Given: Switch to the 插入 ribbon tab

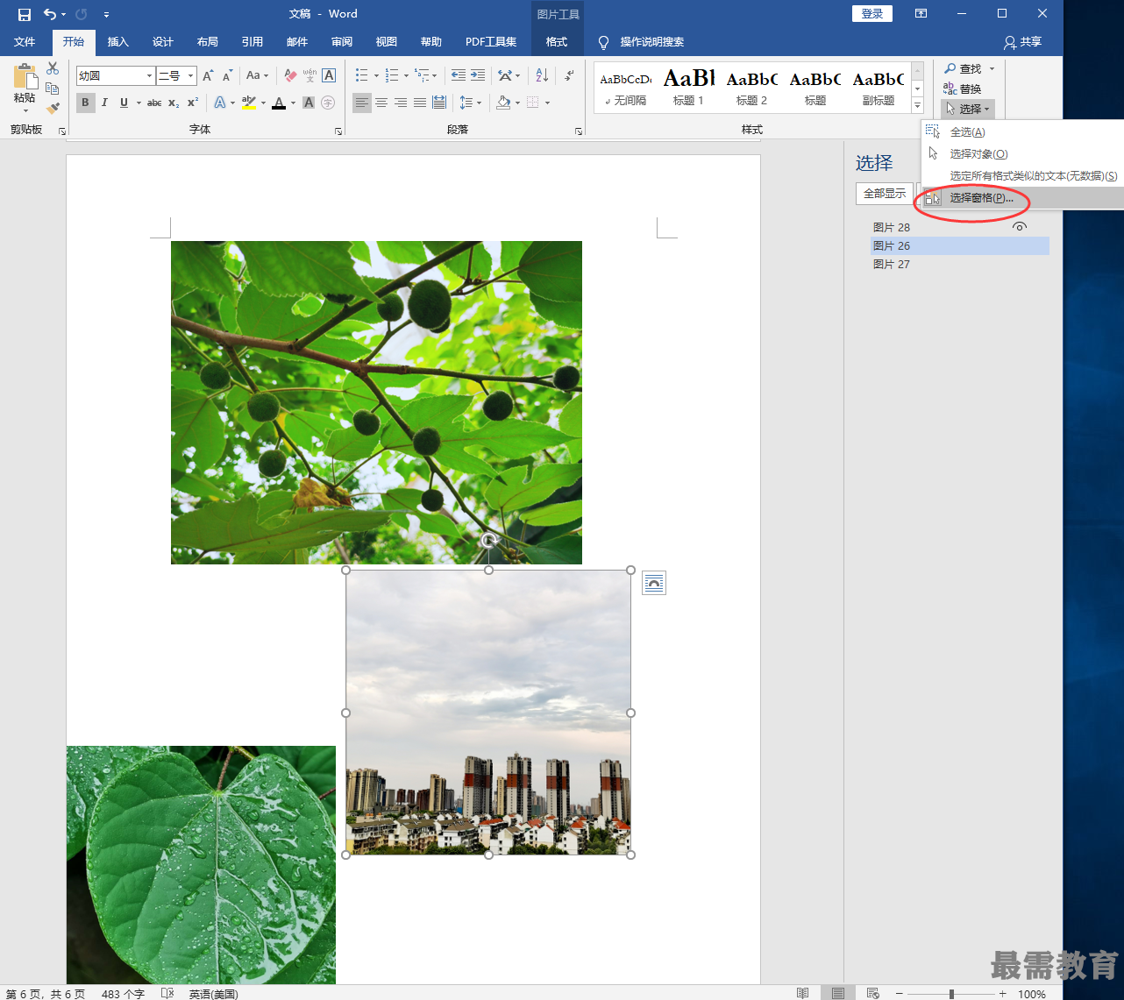Looking at the screenshot, I should tap(118, 42).
